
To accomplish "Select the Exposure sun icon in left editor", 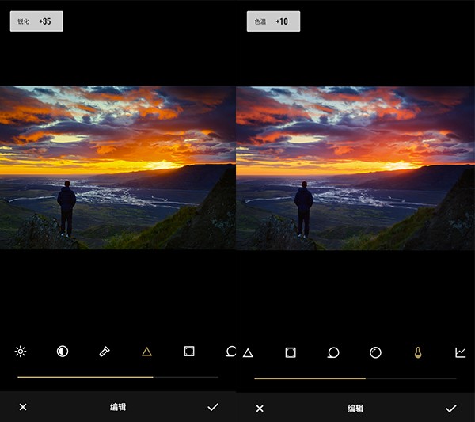I will (x=21, y=352).
